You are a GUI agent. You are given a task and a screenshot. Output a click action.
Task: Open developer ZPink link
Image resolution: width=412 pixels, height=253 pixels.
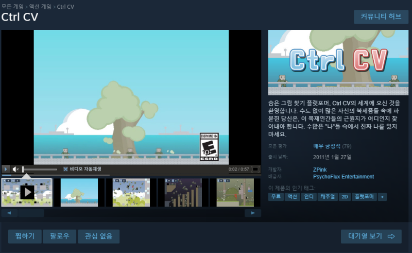pyautogui.click(x=320, y=170)
